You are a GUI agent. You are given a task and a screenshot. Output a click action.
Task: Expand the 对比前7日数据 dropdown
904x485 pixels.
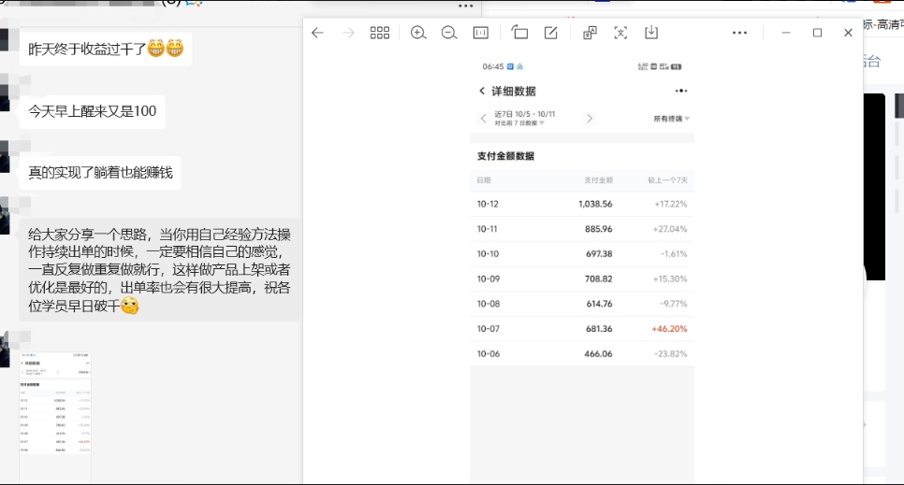pyautogui.click(x=520, y=123)
